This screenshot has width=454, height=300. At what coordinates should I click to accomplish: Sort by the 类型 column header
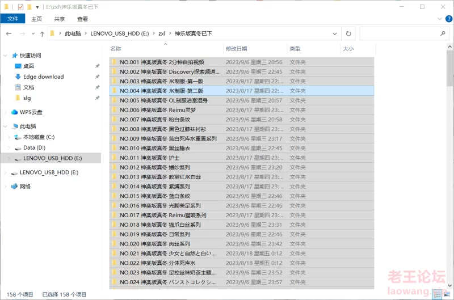[x=314, y=49]
